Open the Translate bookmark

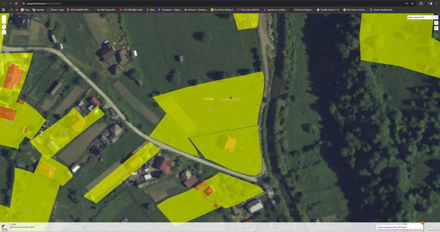point(38,10)
